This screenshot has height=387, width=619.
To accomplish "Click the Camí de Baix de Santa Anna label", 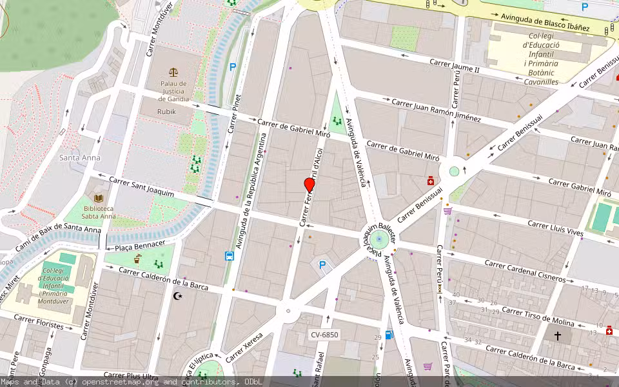I will coord(58,237).
